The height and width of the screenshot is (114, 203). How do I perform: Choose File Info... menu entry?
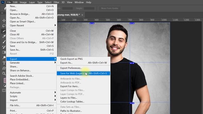click(32, 105)
